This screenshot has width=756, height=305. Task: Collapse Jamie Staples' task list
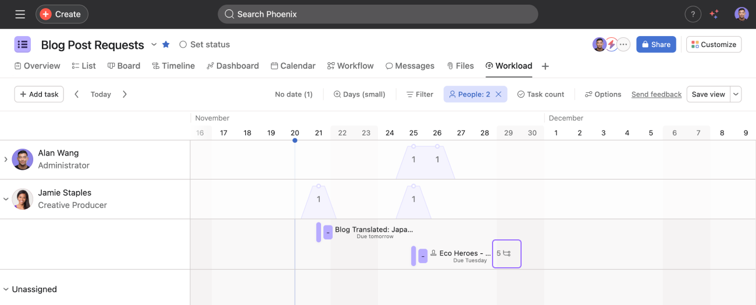(x=6, y=199)
